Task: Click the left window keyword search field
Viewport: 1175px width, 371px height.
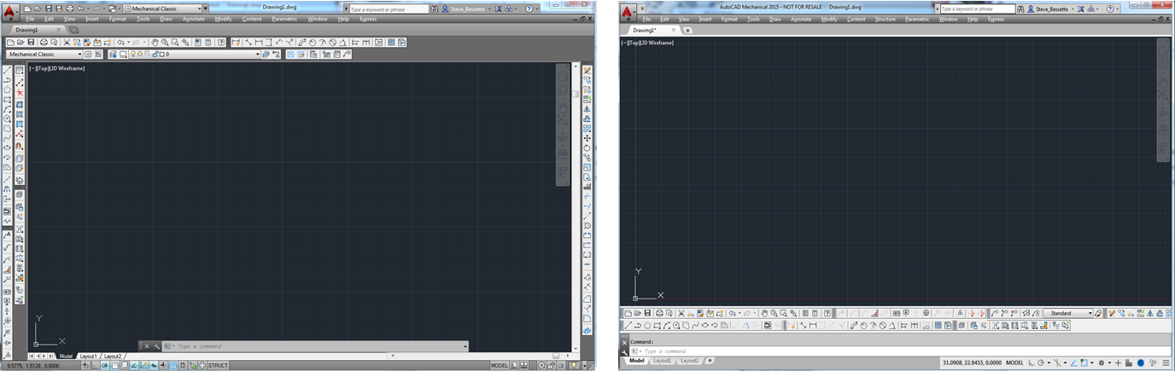Action: click(x=389, y=9)
